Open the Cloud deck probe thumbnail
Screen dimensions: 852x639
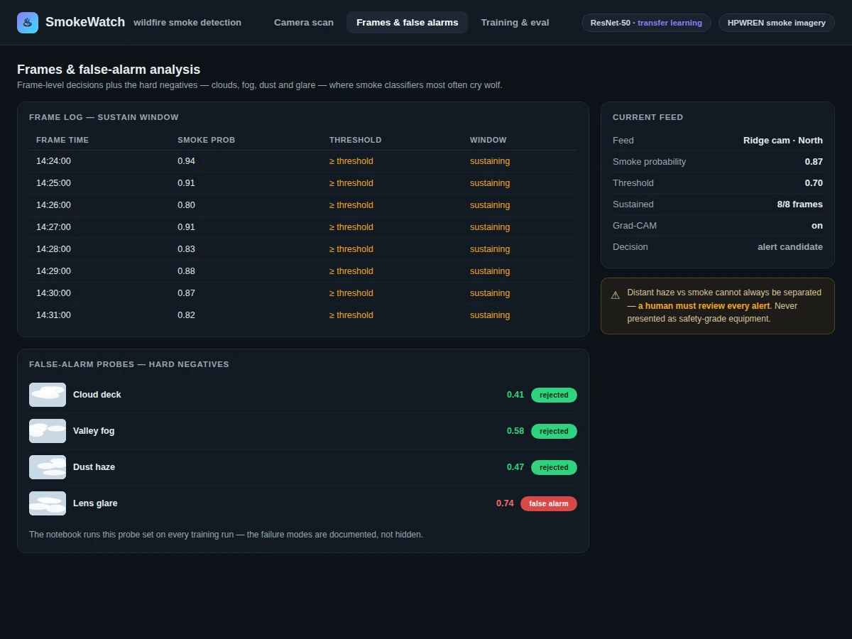(48, 395)
